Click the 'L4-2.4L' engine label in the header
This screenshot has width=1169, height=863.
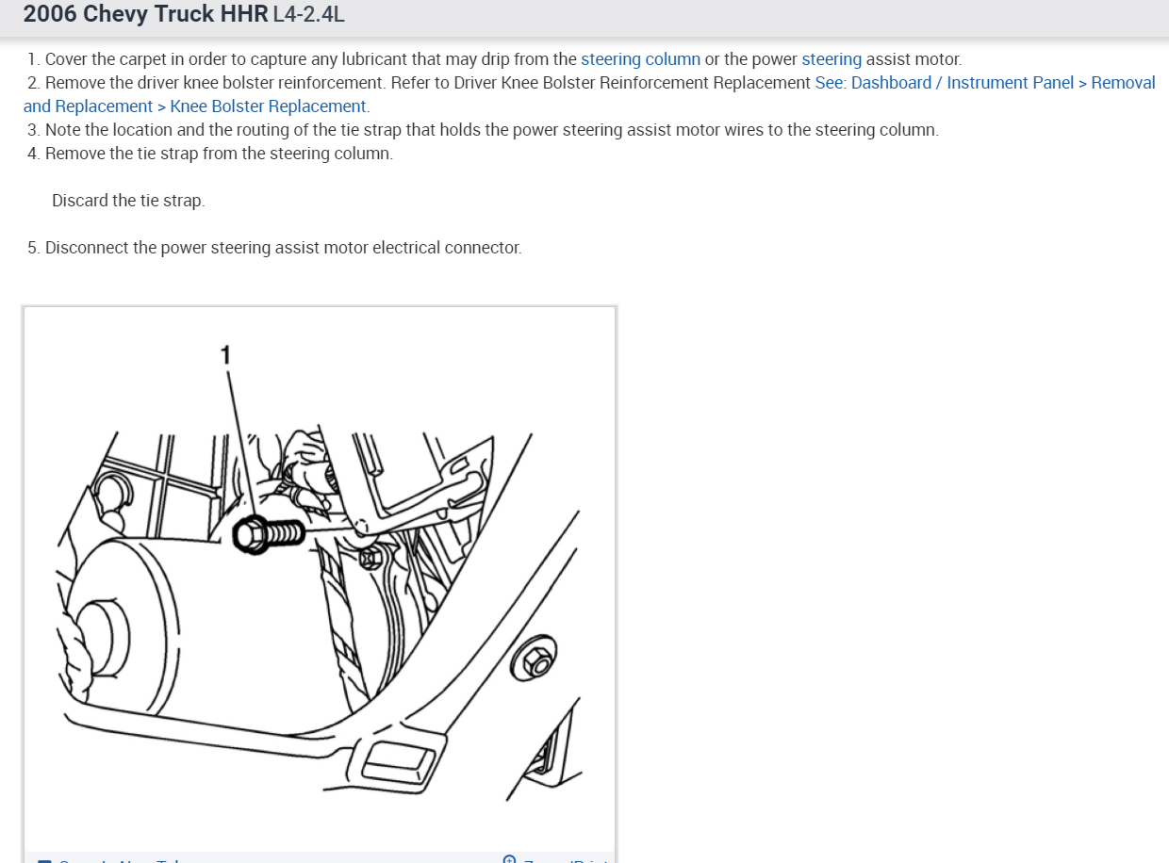tap(308, 15)
